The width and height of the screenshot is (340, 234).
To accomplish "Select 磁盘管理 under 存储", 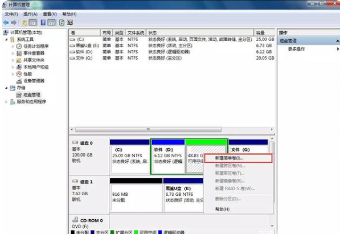I will [32, 95].
